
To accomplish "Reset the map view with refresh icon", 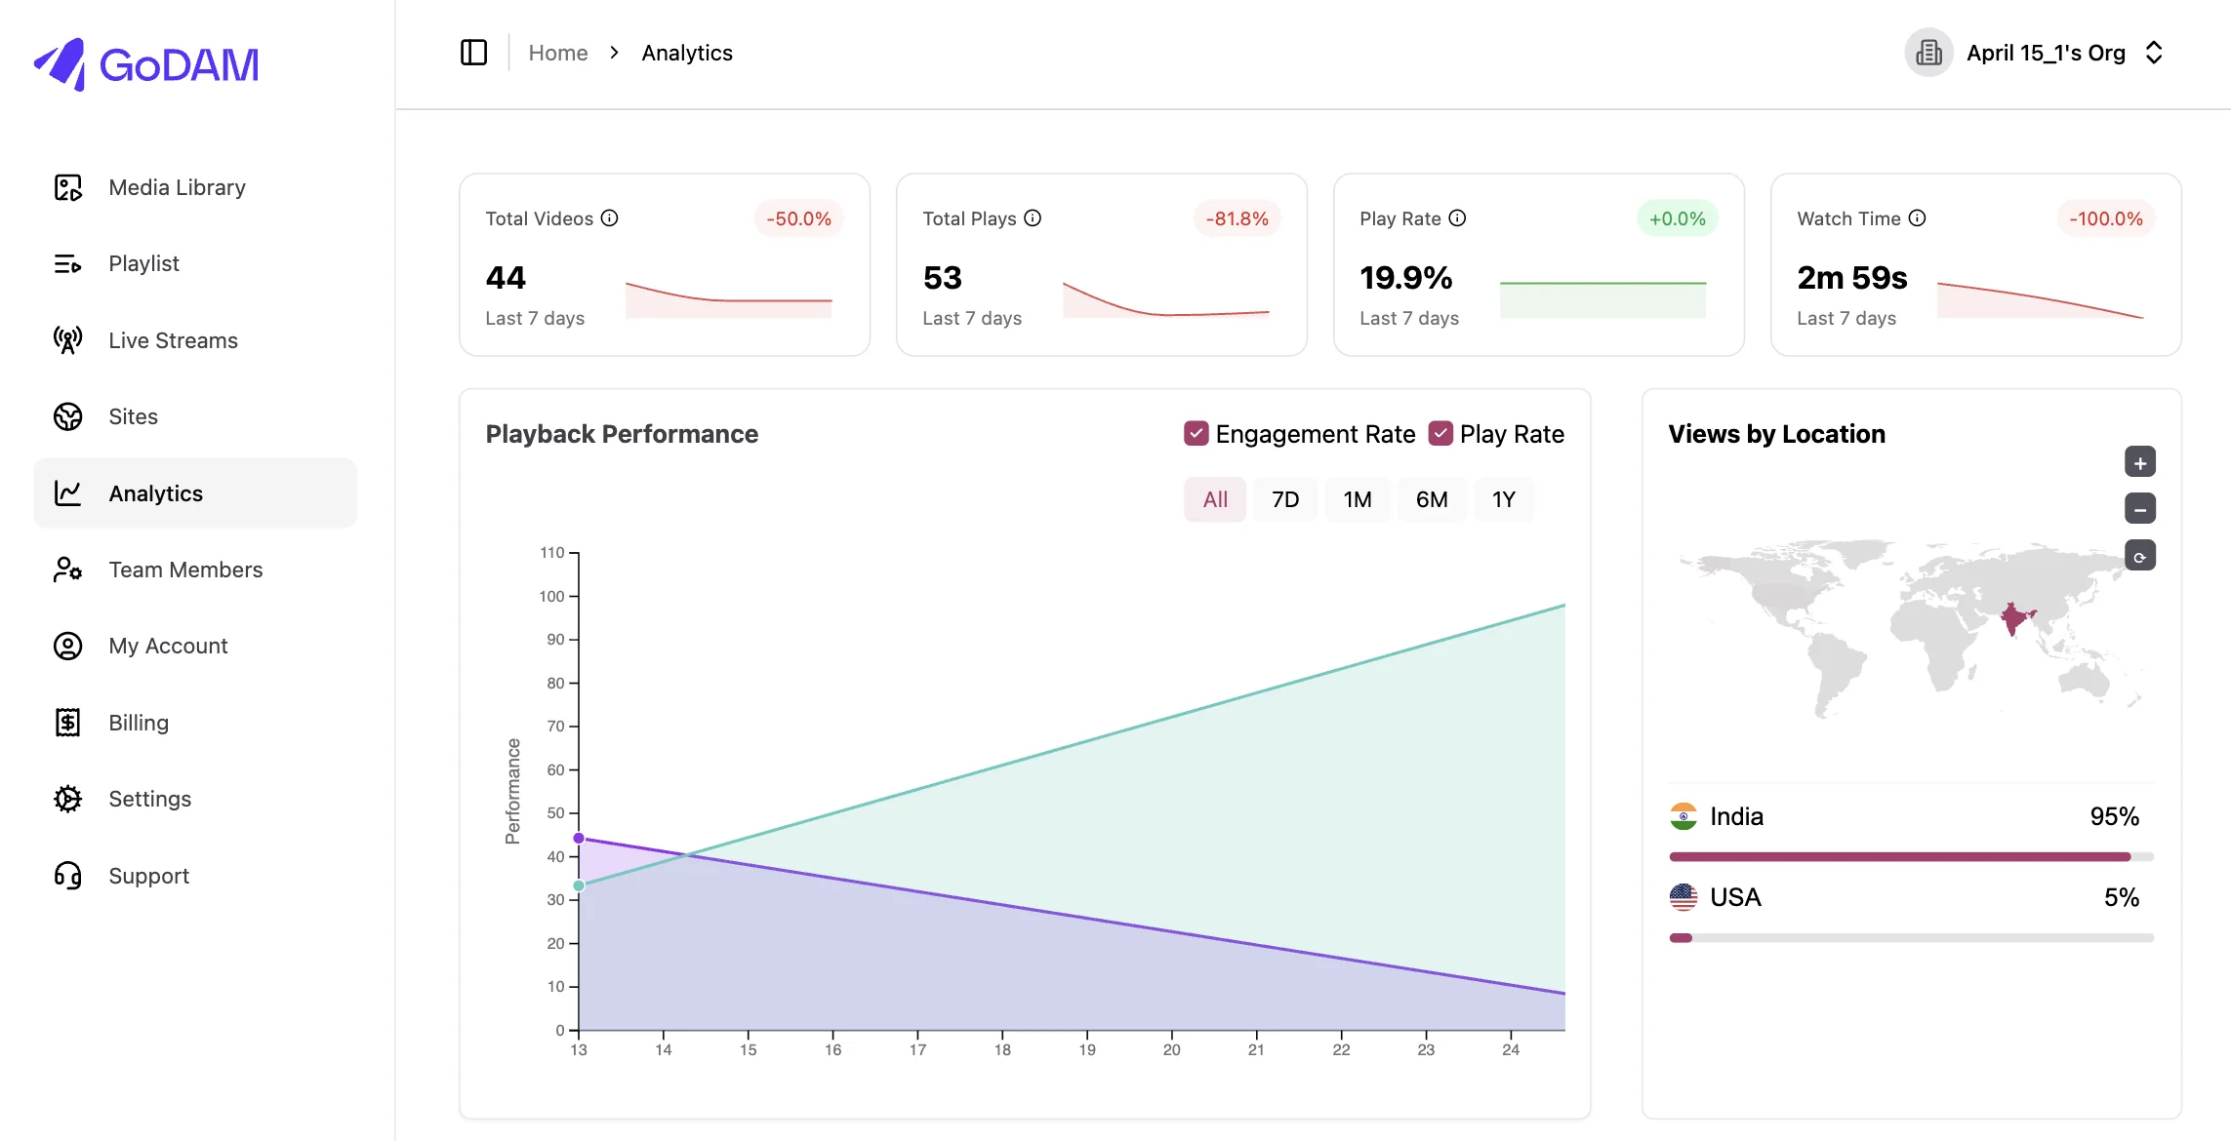I will 2140,556.
